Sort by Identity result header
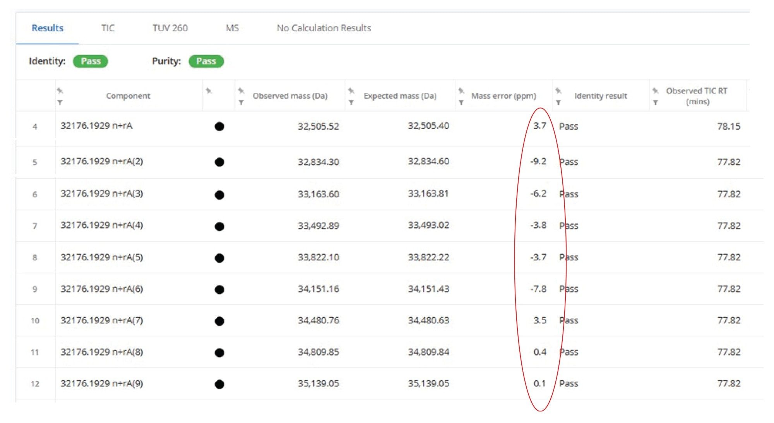774x423 pixels. tap(601, 96)
